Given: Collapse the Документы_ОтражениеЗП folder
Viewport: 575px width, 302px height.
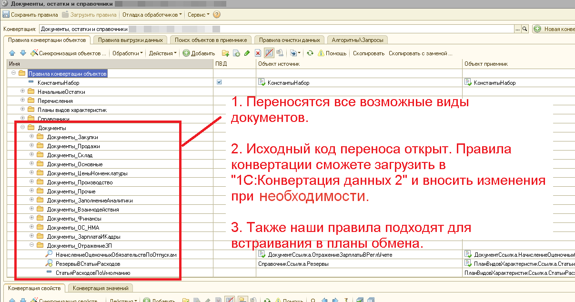Looking at the screenshot, I should pyautogui.click(x=31, y=244).
